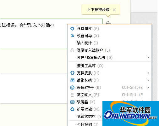The width and height of the screenshot is (159, 126).
Task: Open 表情&符号 (B) menu item
Action: [x=109, y=88]
